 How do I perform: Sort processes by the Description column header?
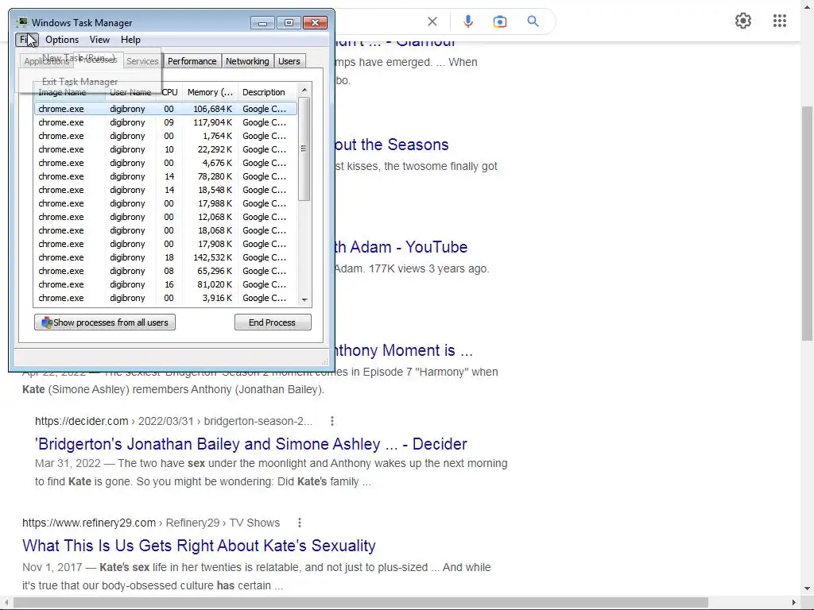tap(267, 92)
